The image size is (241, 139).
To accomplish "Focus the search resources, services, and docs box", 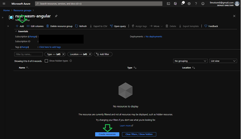I will tap(99, 4).
